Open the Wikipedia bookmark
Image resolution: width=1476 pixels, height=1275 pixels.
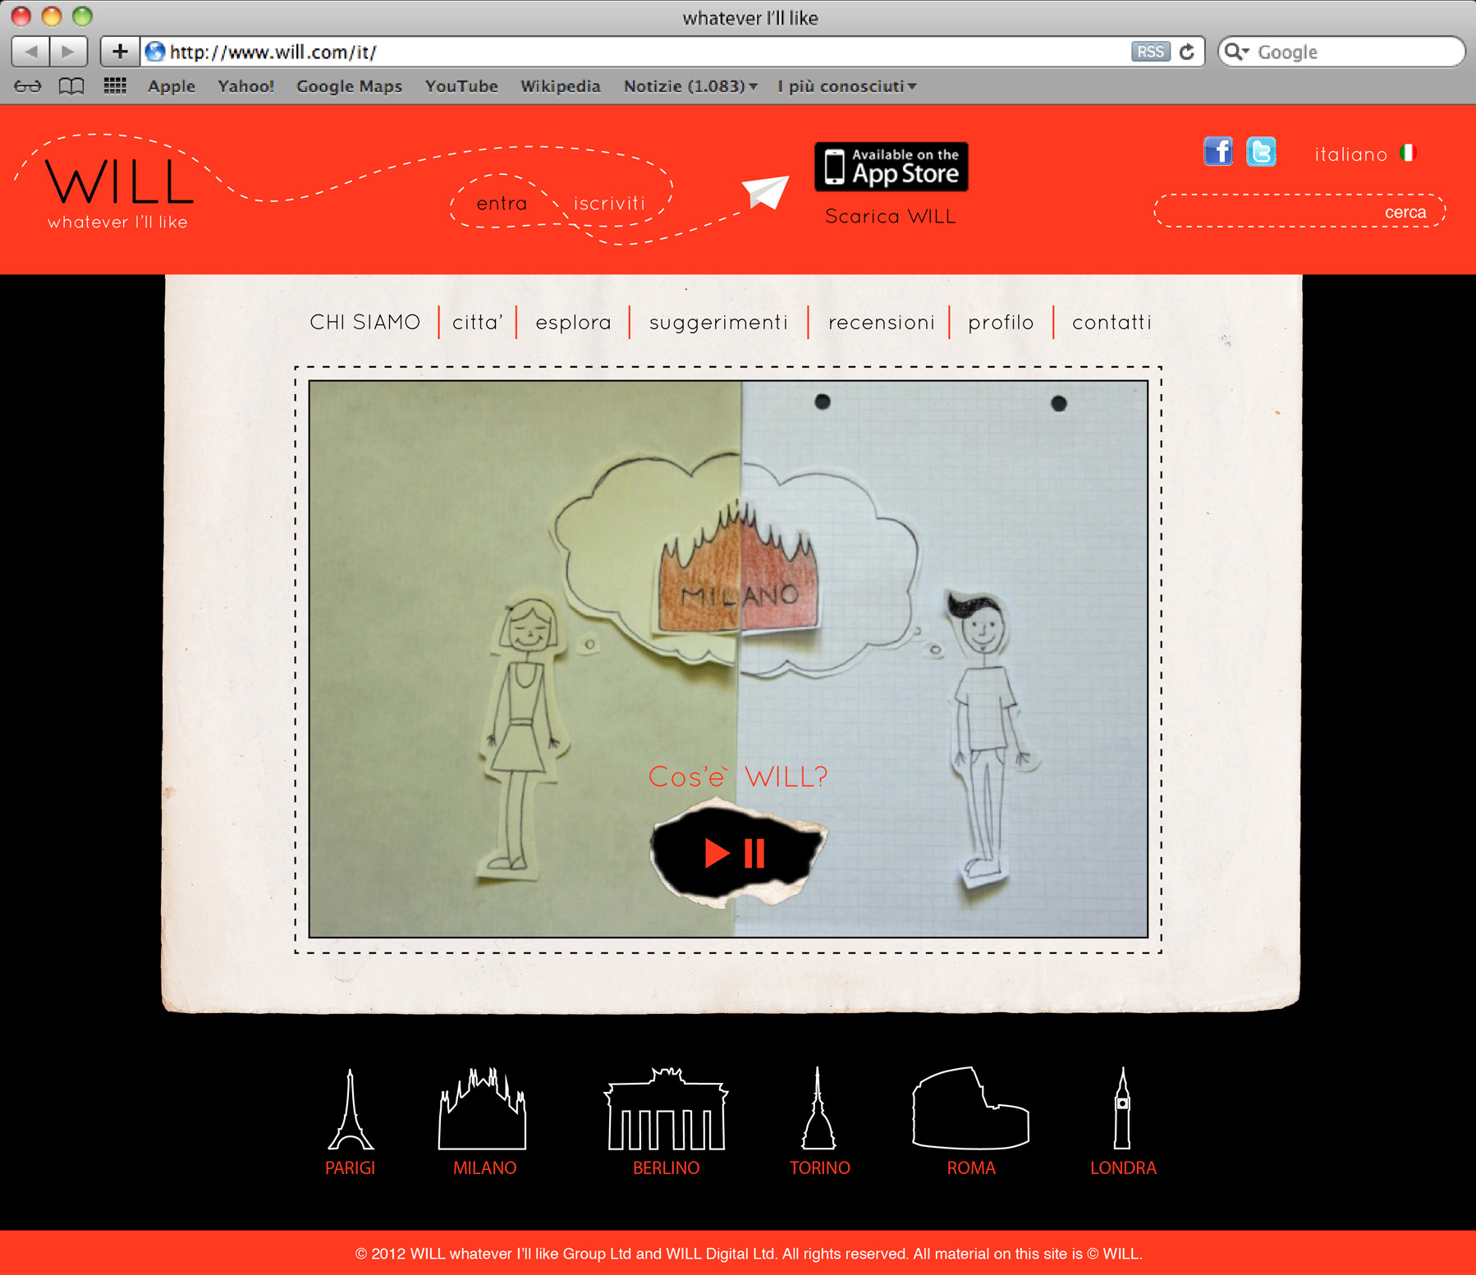point(561,86)
